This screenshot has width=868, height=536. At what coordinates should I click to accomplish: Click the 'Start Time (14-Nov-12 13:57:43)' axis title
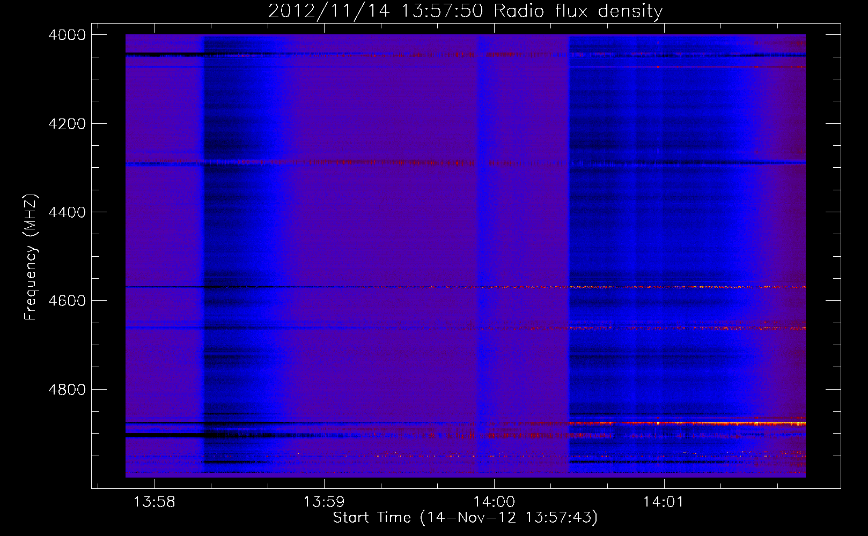[x=465, y=518]
